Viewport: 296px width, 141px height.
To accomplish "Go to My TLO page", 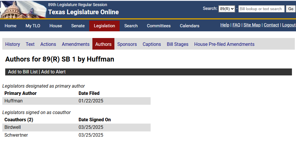I will pyautogui.click(x=33, y=26).
